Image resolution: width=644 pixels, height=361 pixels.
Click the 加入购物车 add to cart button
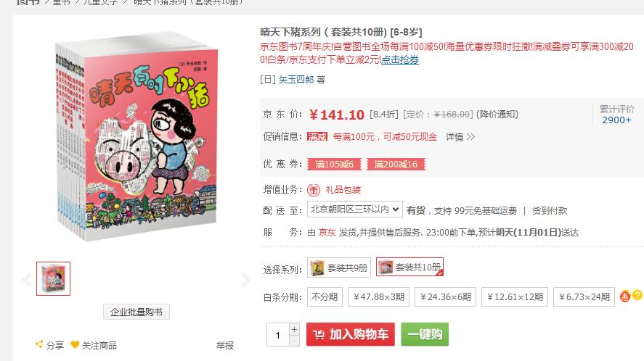[351, 334]
